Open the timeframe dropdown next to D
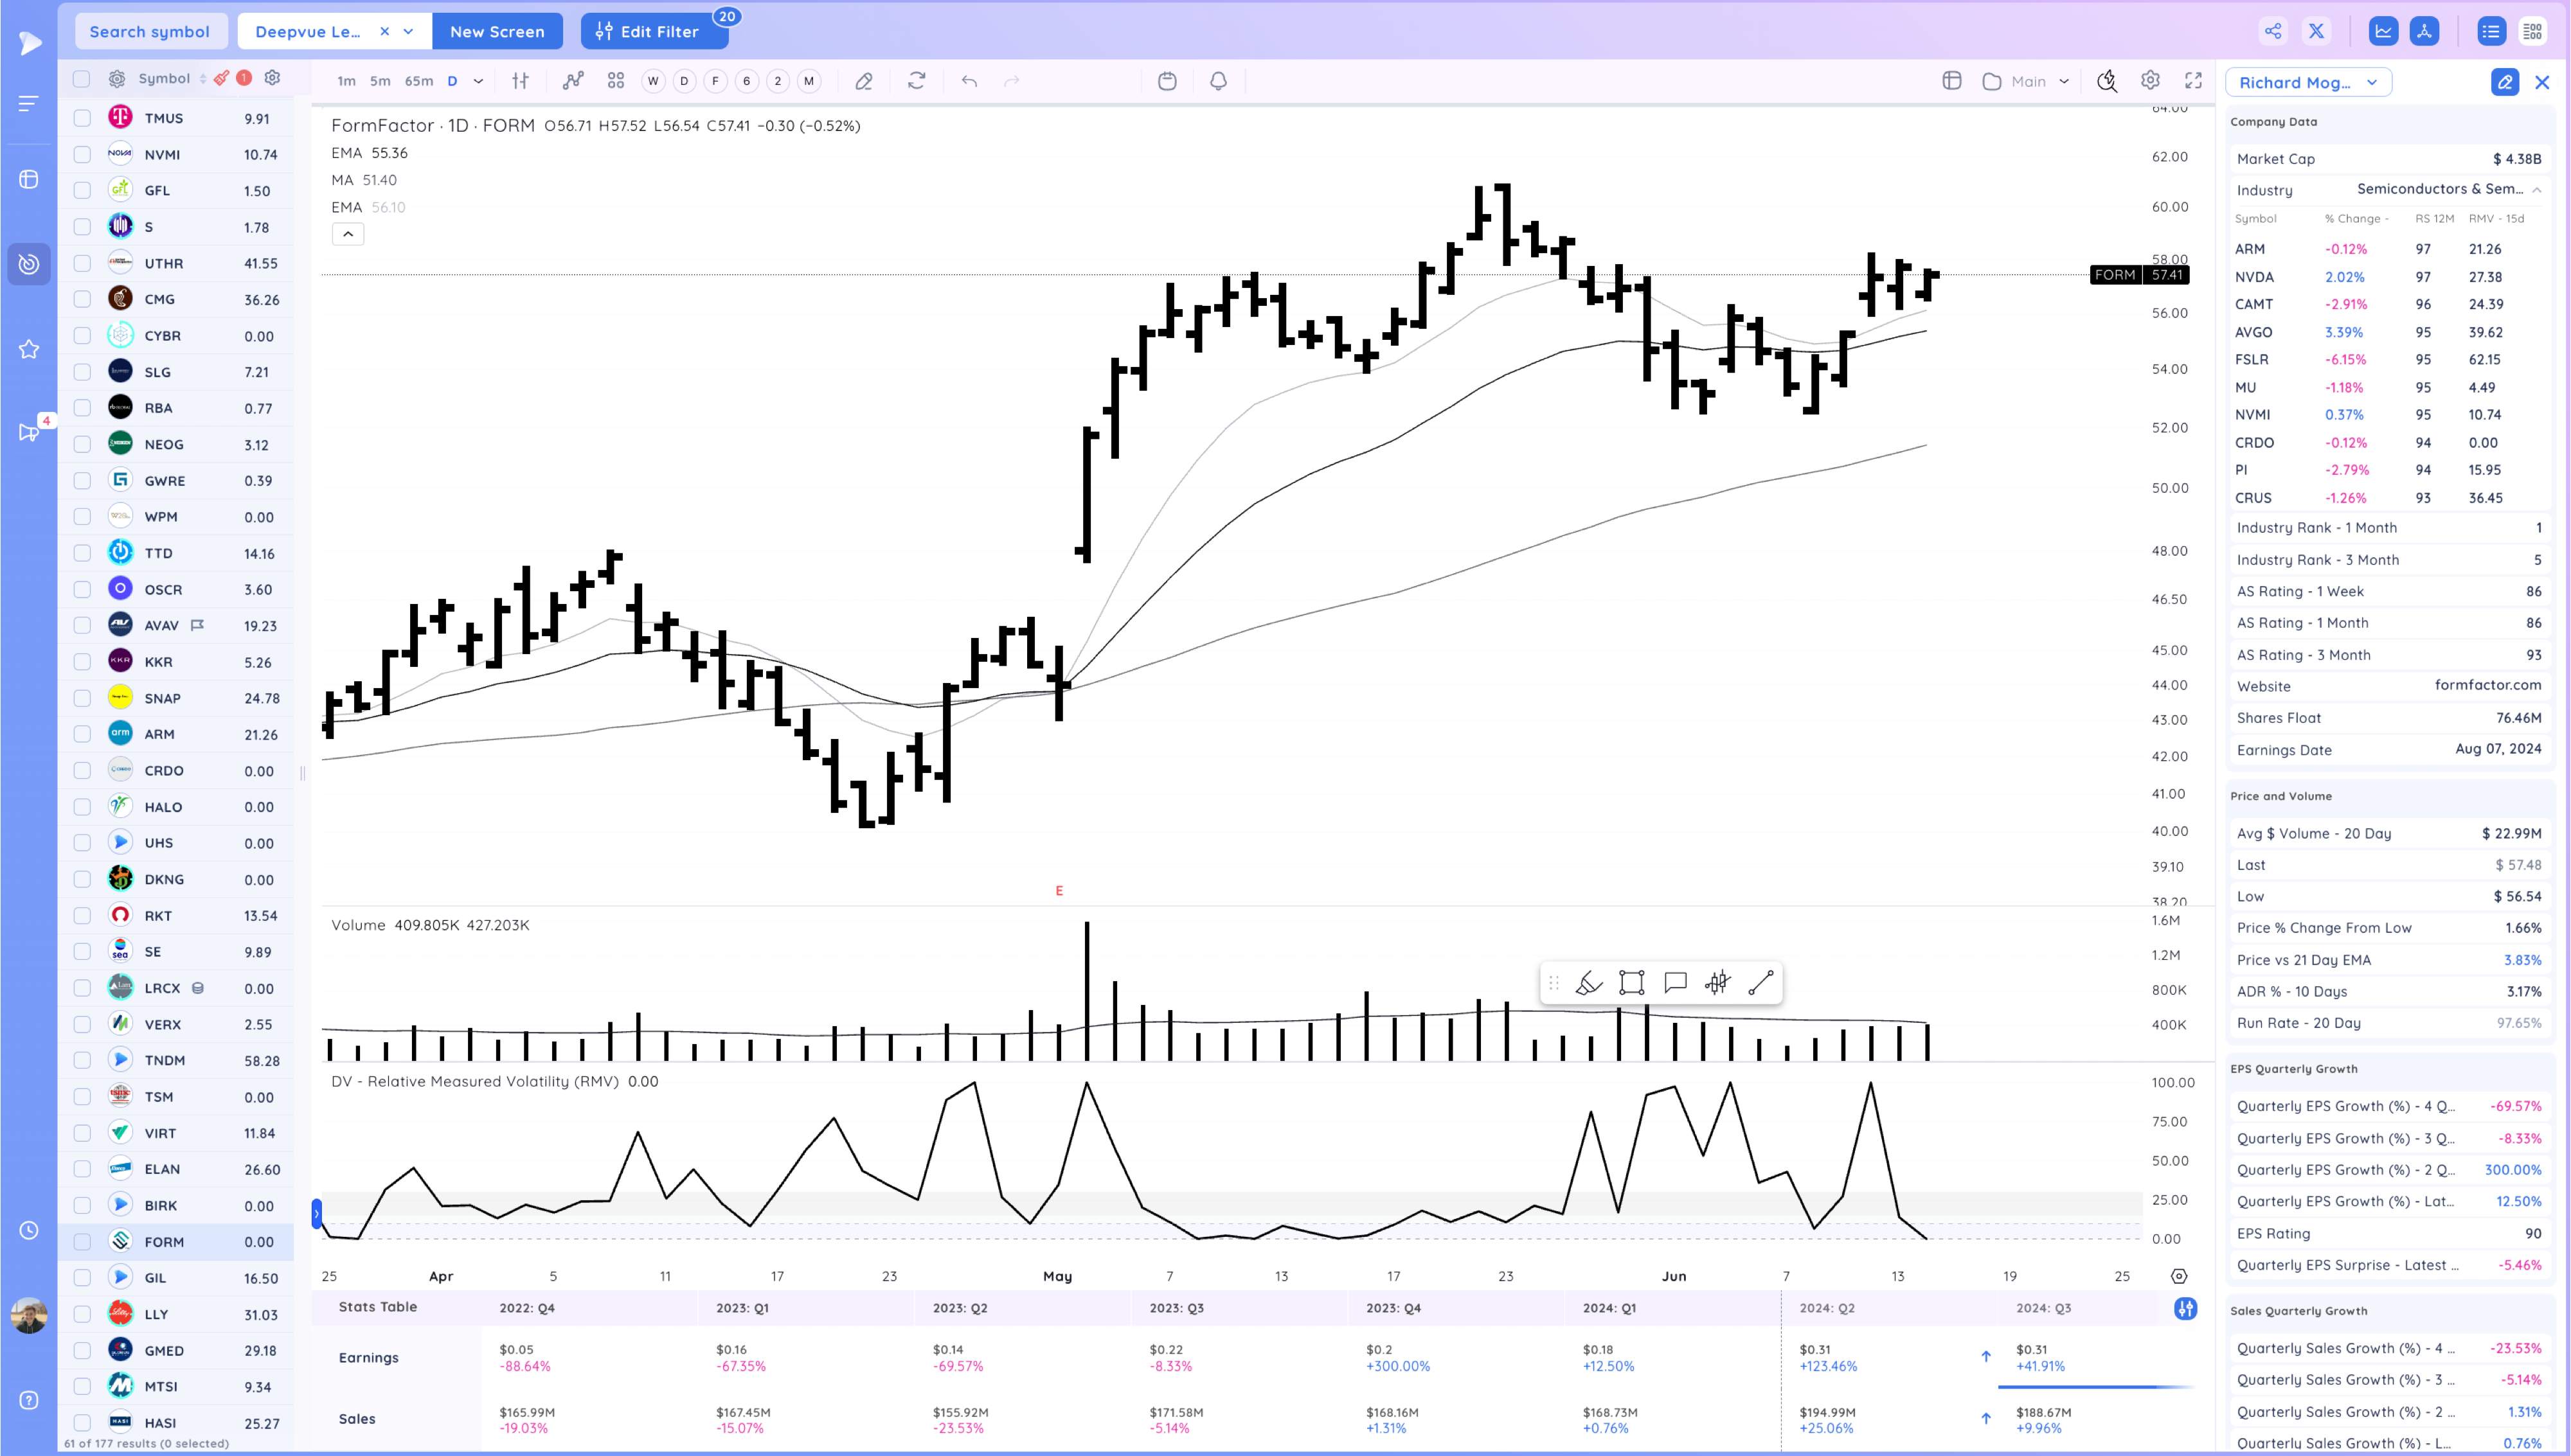 [478, 81]
